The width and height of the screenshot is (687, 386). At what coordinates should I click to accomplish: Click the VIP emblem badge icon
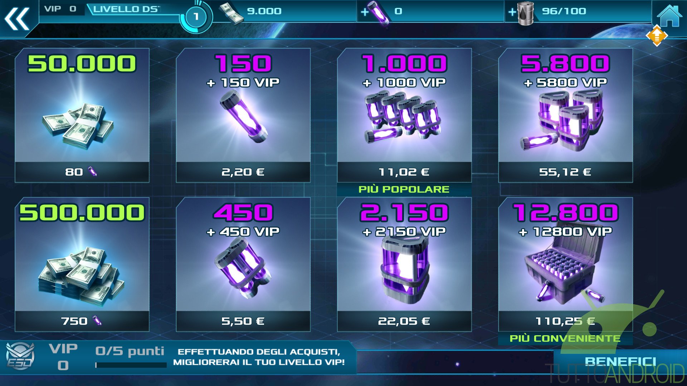(20, 356)
